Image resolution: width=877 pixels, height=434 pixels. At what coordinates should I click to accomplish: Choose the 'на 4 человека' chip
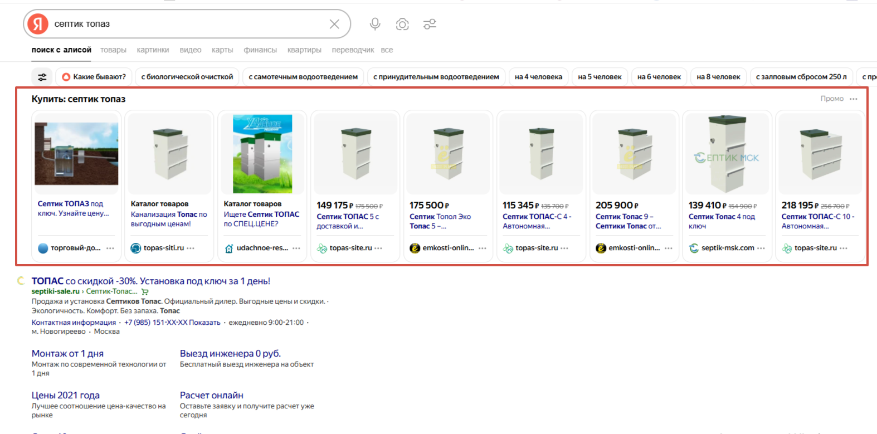[538, 77]
